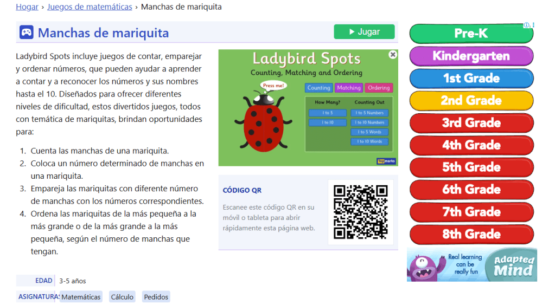Image resolution: width=555 pixels, height=305 pixels.
Task: Click the game controller icon beside the title
Action: [x=26, y=33]
